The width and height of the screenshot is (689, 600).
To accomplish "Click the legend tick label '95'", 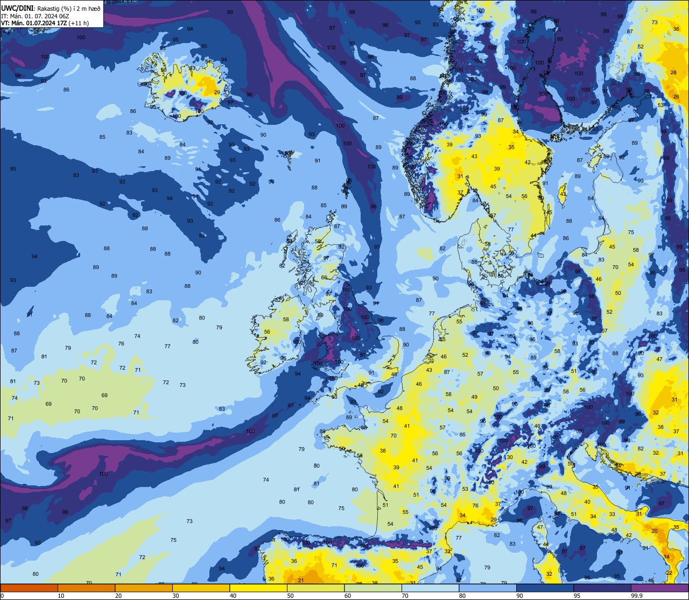I will pyautogui.click(x=578, y=596).
